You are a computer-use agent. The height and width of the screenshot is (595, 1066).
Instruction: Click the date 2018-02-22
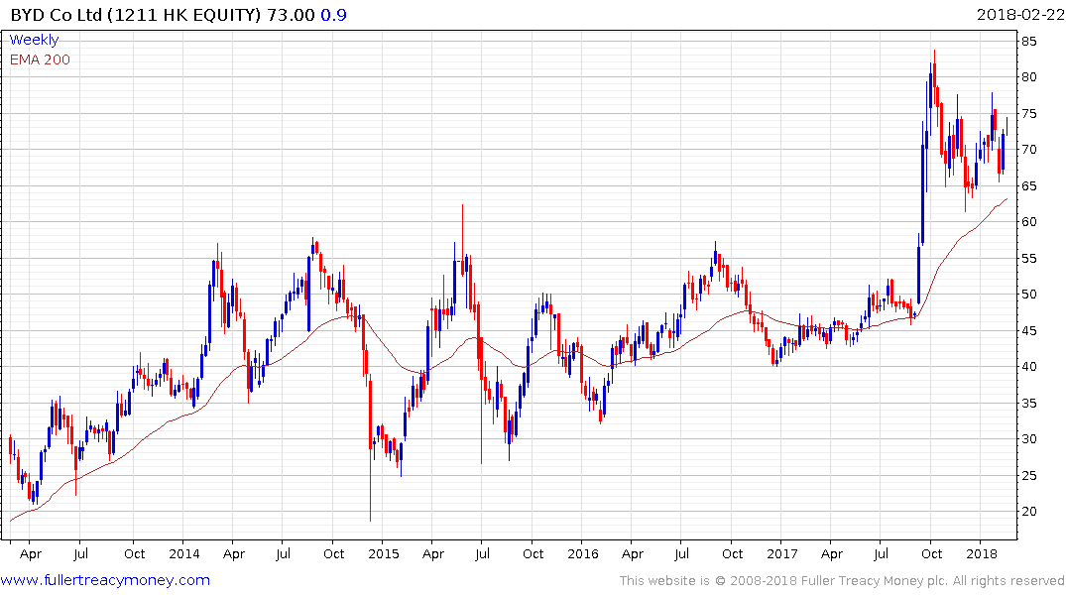1019,15
